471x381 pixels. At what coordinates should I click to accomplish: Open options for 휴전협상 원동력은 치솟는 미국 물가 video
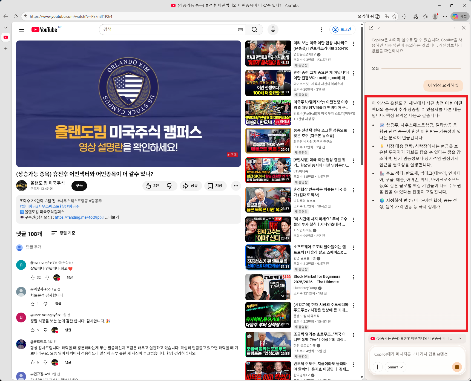tap(353, 190)
